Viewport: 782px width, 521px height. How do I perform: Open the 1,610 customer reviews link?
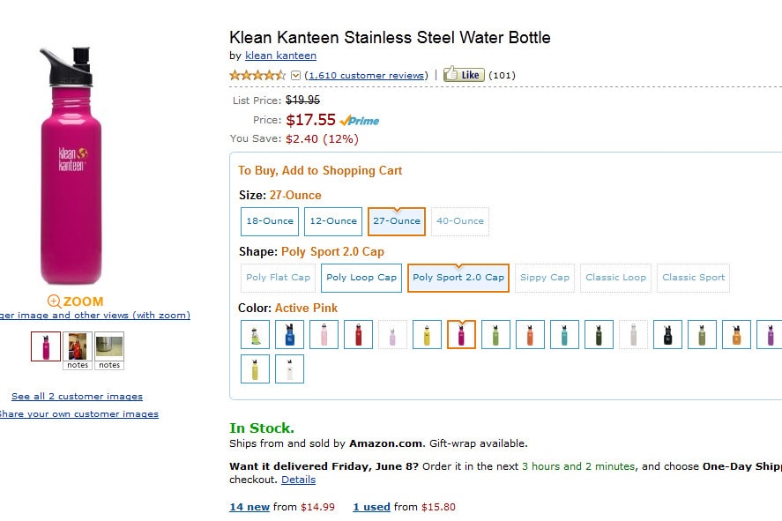366,76
